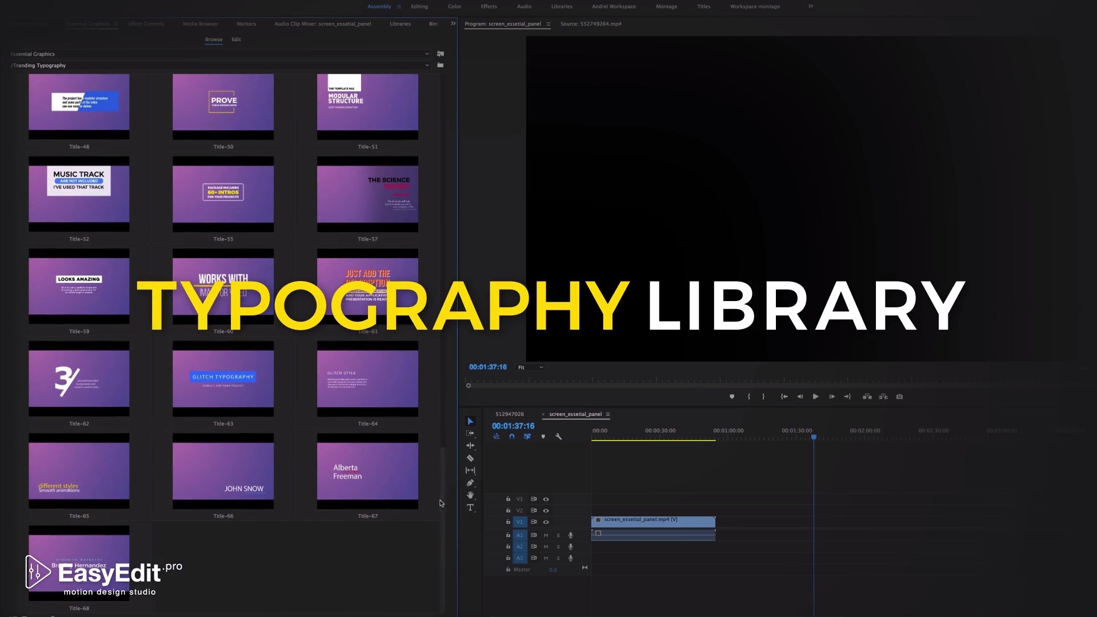Hide the V1 track output with the eye toggle
Viewport: 1097px width, 617px height.
[546, 522]
